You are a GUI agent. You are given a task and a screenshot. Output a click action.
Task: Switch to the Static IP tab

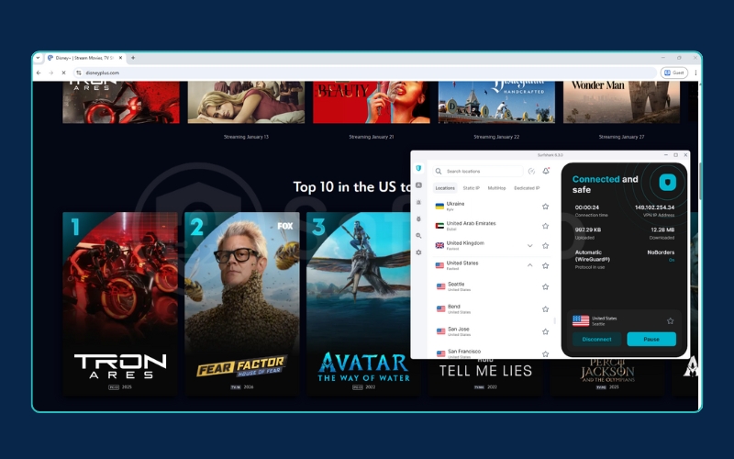click(471, 188)
